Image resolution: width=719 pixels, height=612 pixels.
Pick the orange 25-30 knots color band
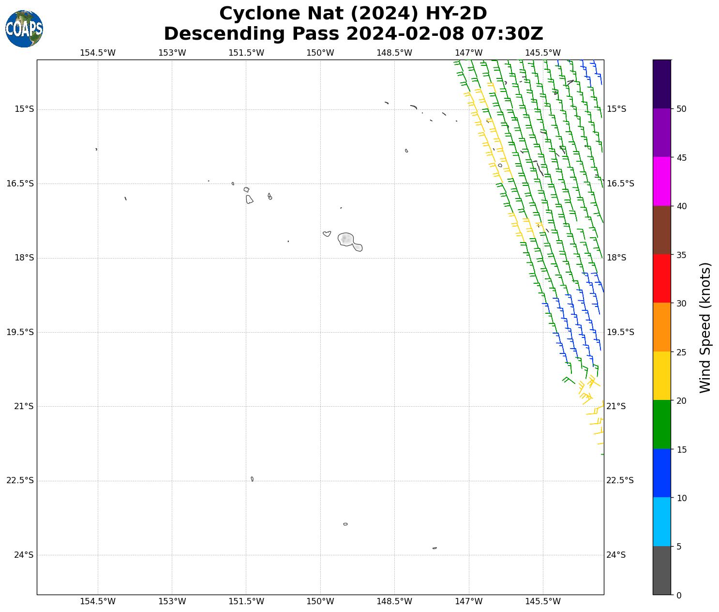coord(661,327)
